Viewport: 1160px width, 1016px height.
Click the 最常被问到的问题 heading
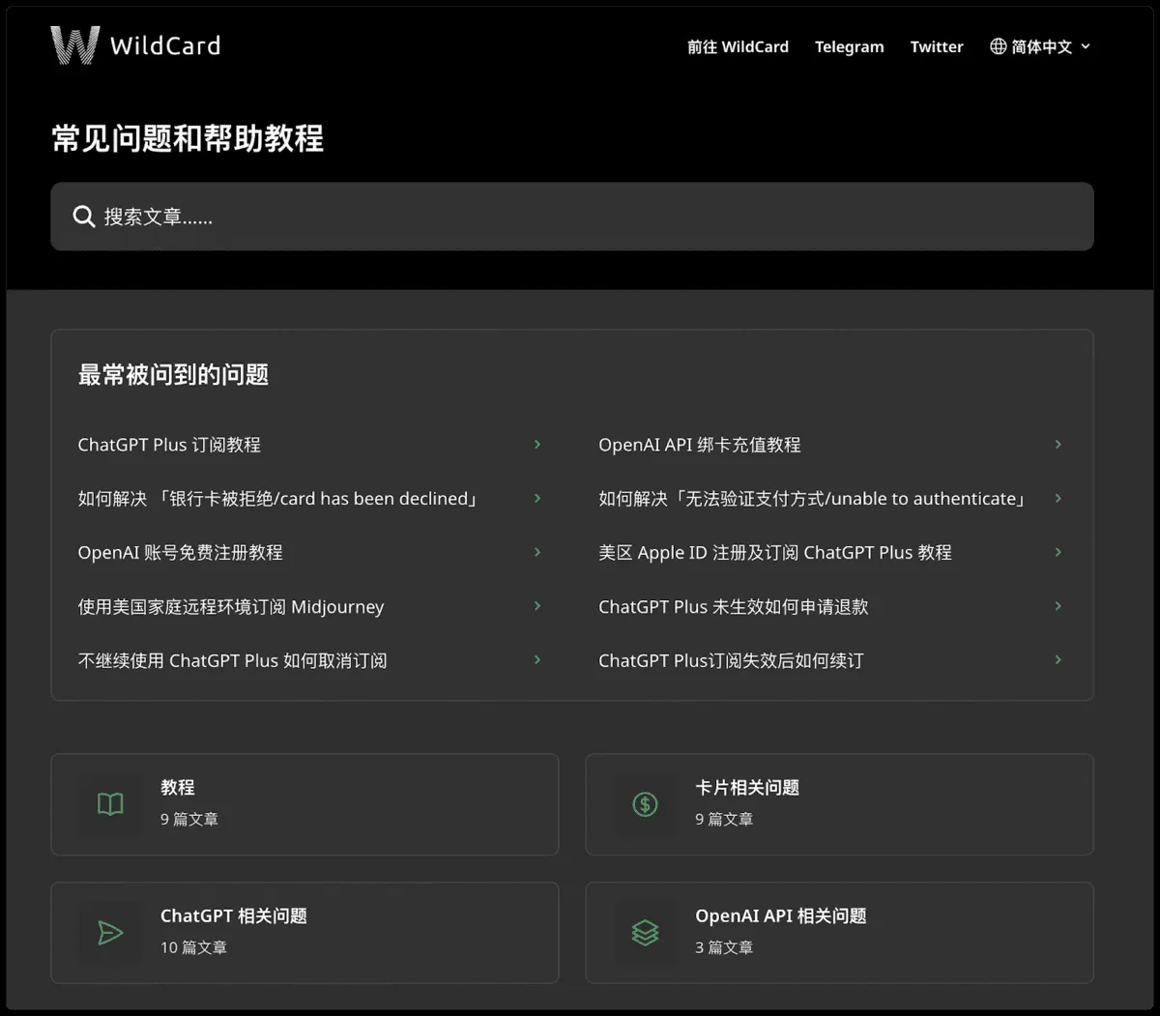click(x=173, y=375)
